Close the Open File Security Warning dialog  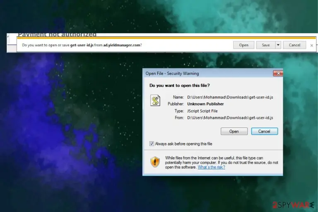point(278,73)
